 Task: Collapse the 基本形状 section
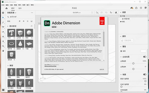click(8, 26)
